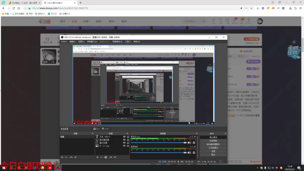The height and width of the screenshot is (171, 304).
Task: Click Start Recording button in Controls
Action: pos(213,141)
